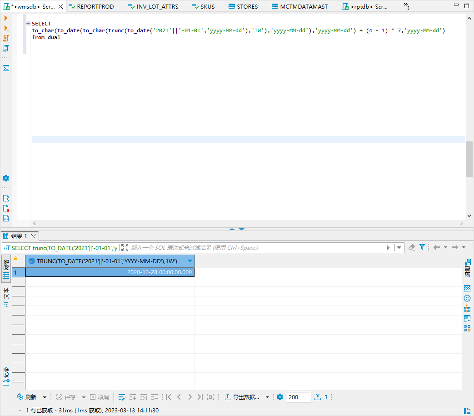Open the STORES table tab

point(243,6)
